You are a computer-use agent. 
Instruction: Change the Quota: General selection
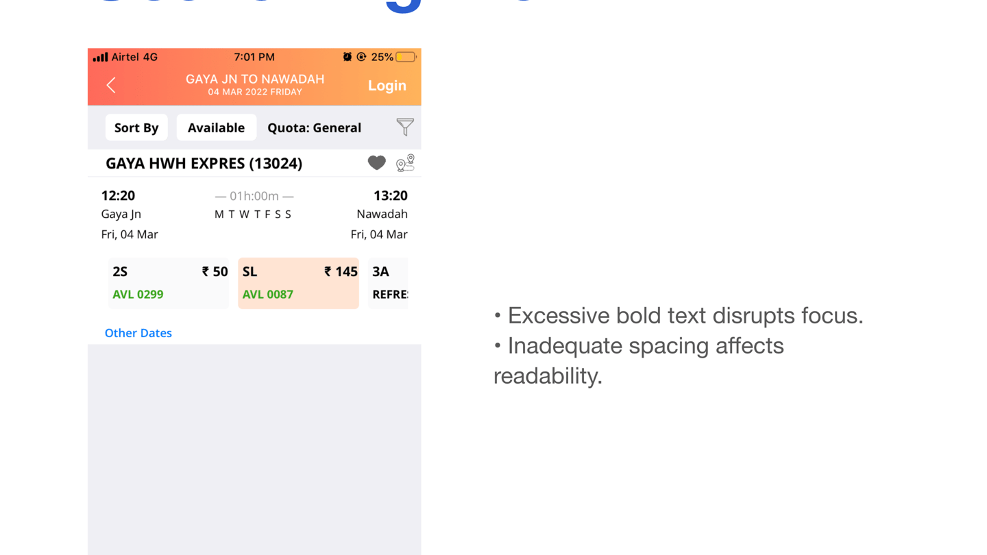[x=314, y=127]
